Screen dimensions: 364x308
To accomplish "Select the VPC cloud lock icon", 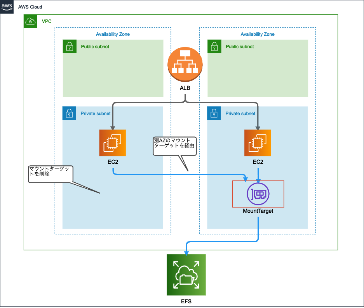I will pos(30,21).
